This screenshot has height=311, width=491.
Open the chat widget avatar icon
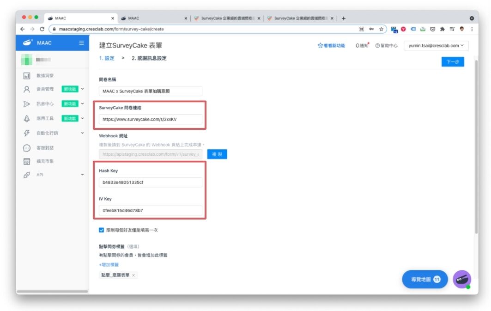[462, 279]
